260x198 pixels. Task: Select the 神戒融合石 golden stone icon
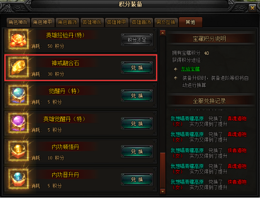[18, 67]
